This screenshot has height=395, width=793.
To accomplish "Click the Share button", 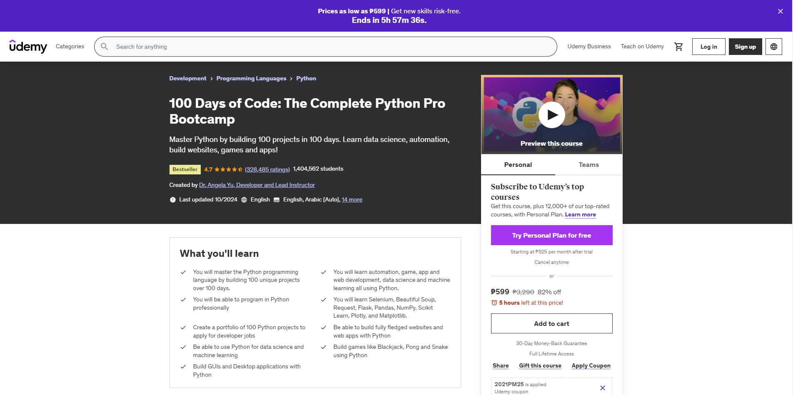I will (501, 365).
